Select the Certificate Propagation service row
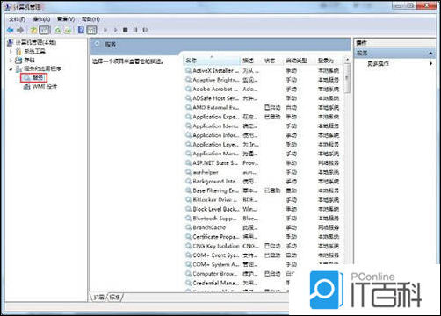This screenshot has width=441, height=316. click(x=263, y=237)
